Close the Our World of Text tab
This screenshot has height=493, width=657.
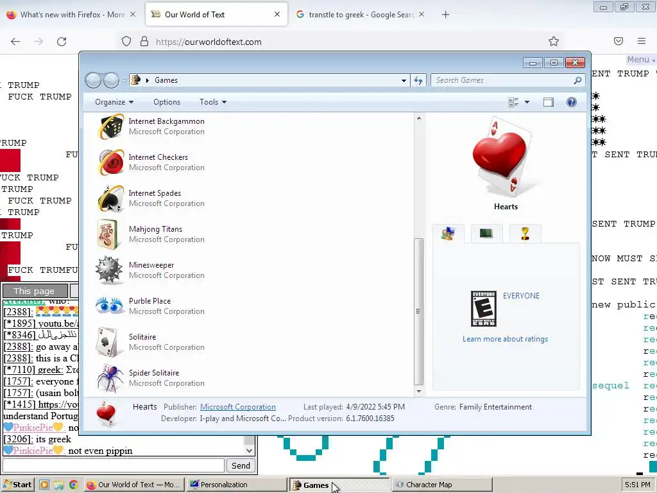click(277, 14)
